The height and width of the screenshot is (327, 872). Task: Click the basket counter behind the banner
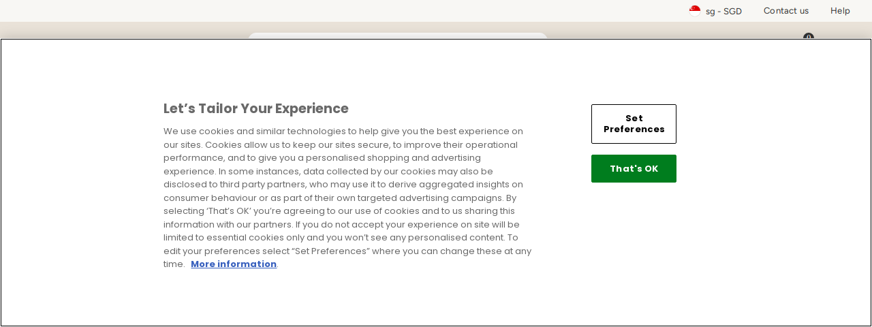[x=809, y=36]
